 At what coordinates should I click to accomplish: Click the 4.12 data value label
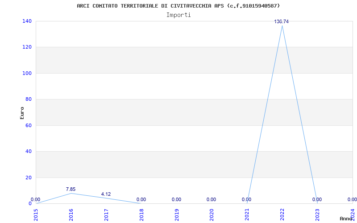(106, 194)
